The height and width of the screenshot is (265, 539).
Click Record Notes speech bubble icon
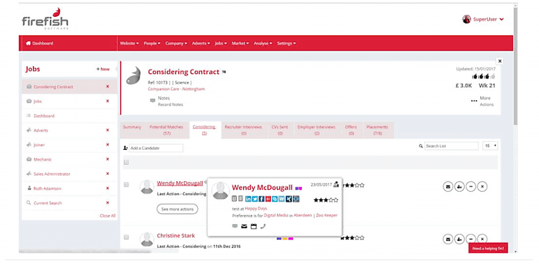click(x=153, y=101)
